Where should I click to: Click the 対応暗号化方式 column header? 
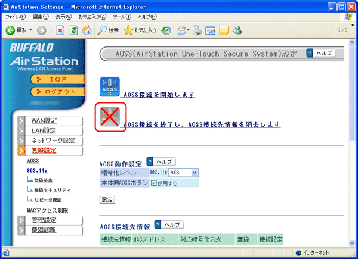click(206, 239)
